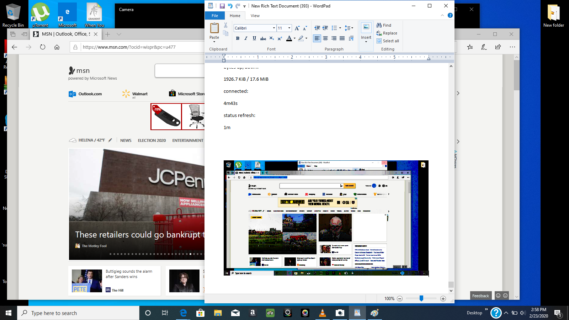Click the Edge address bar URL

[129, 47]
